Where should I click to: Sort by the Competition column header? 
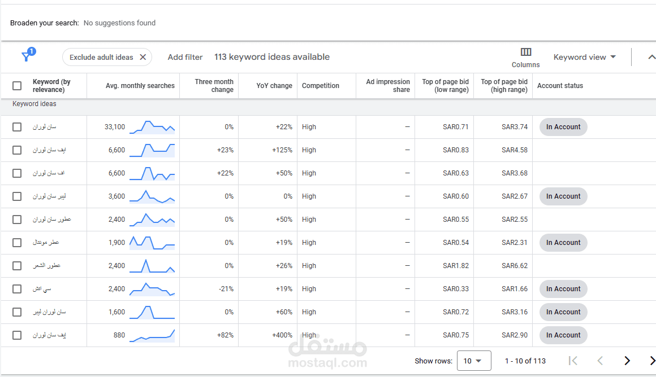tap(321, 86)
